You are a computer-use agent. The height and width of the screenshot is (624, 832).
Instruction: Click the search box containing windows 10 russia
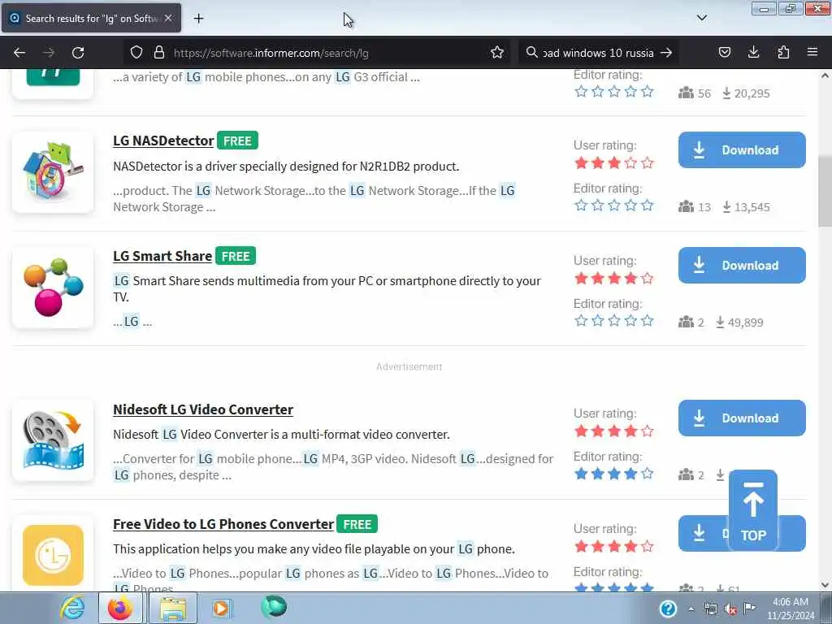click(598, 53)
